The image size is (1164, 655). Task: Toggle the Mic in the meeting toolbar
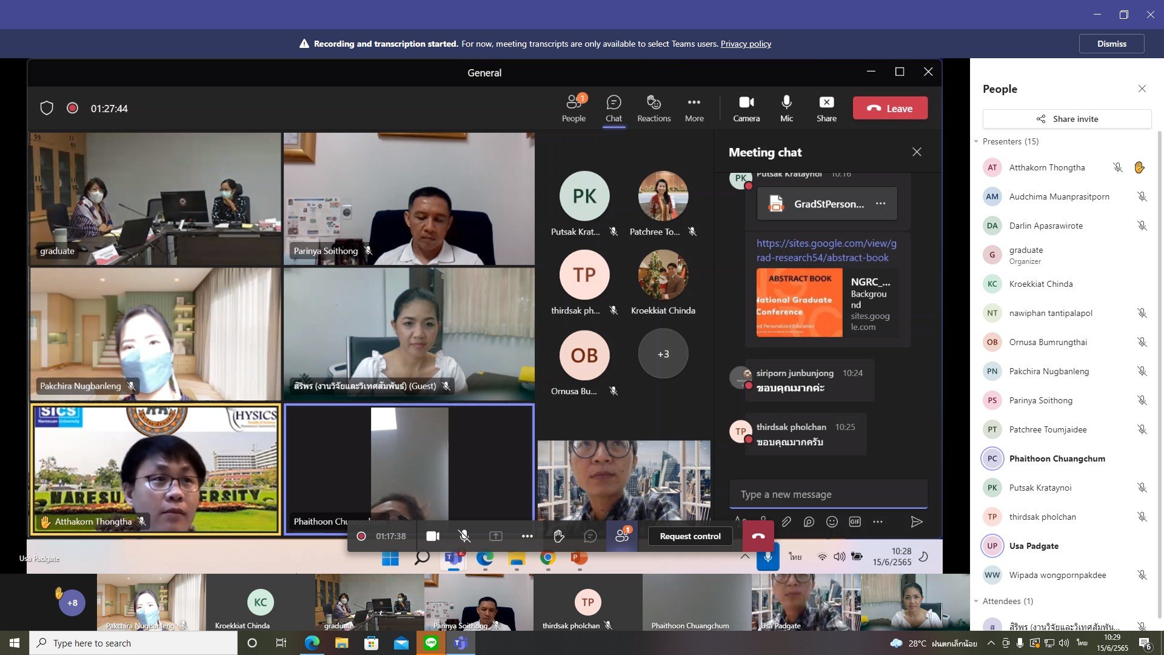786,109
